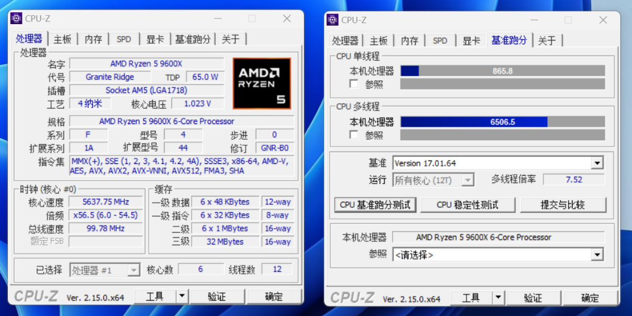Click 二级 cache value 6 x 1 MBytes
This screenshot has width=632, height=316.
(x=225, y=228)
